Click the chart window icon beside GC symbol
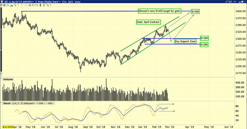Screen dimensions: 247x129 pyautogui.click(x=2, y=2)
